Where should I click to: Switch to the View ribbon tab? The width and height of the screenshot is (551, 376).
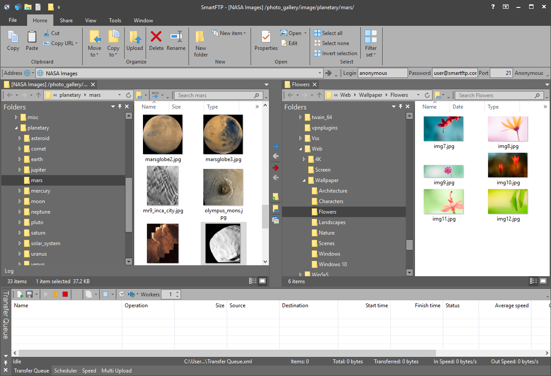[x=91, y=20]
